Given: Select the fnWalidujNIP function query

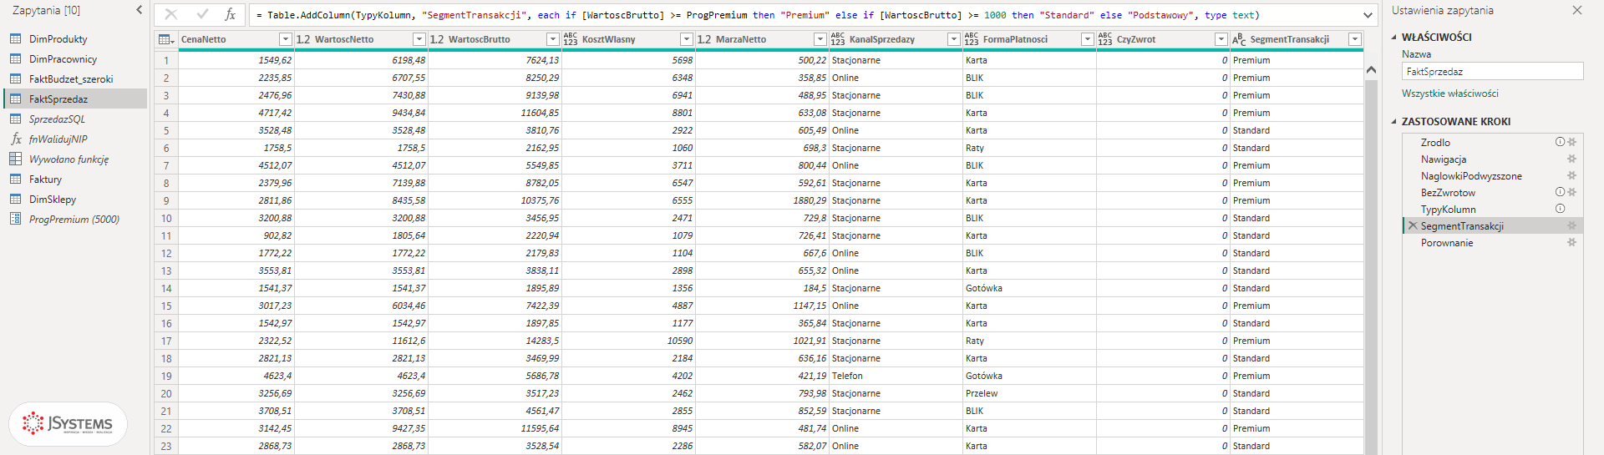Looking at the screenshot, I should 75,139.
